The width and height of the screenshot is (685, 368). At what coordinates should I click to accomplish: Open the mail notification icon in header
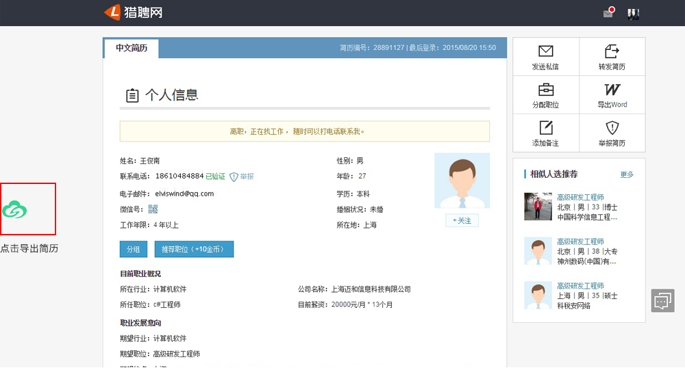click(608, 13)
